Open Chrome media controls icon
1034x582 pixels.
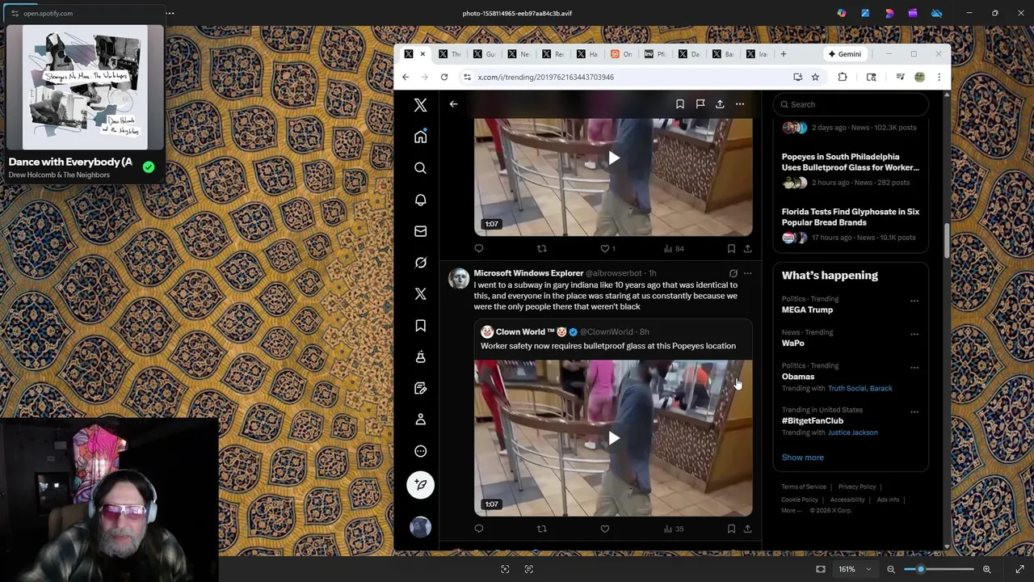[900, 77]
